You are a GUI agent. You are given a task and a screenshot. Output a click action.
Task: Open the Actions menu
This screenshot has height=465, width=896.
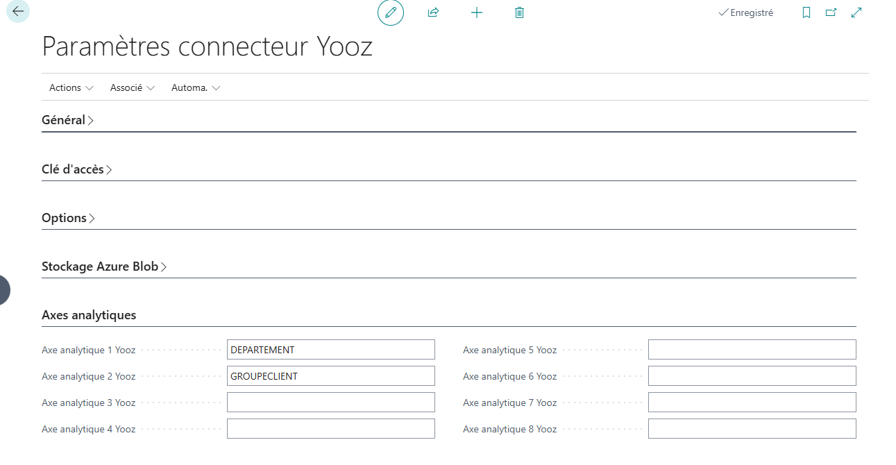[71, 88]
